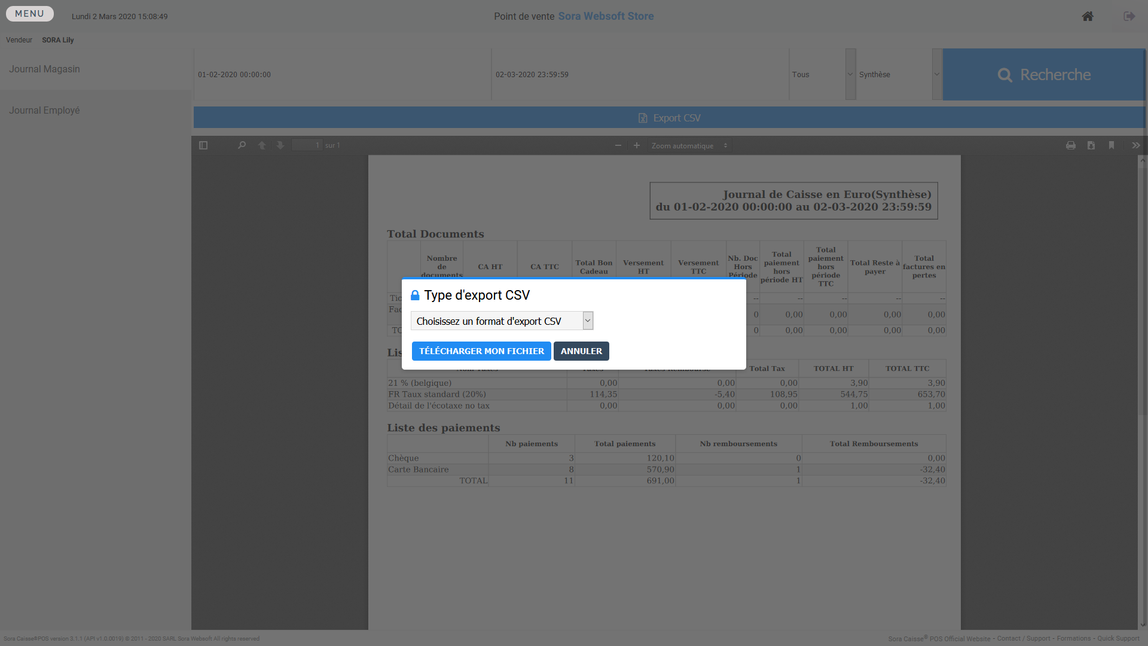Open the CSV export format dropdown

pos(502,321)
